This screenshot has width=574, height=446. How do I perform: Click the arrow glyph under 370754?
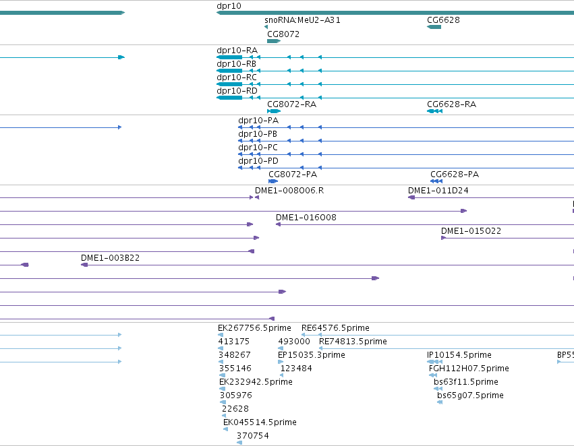[x=239, y=443]
